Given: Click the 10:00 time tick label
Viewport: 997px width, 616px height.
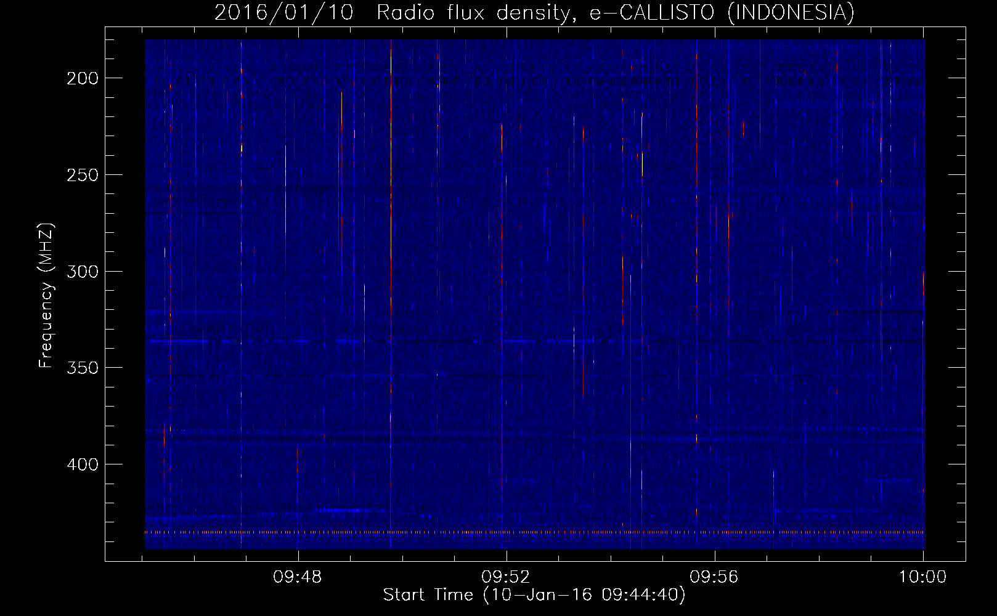Looking at the screenshot, I should click(x=922, y=577).
